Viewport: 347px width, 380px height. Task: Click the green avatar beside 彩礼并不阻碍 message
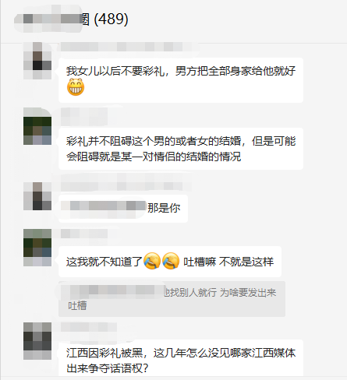click(37, 126)
